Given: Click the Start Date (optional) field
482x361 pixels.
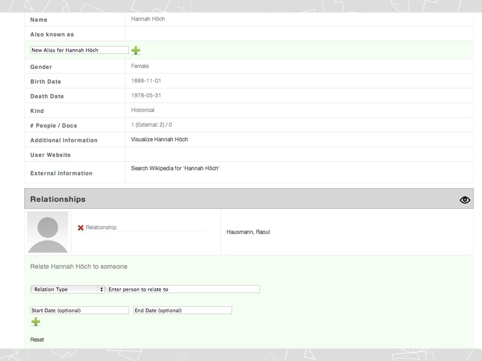Looking at the screenshot, I should pyautogui.click(x=79, y=310).
